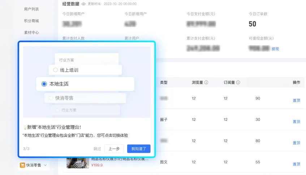The image size is (306, 175).
Task: Click the 图文 type cell
Action: pos(164,162)
